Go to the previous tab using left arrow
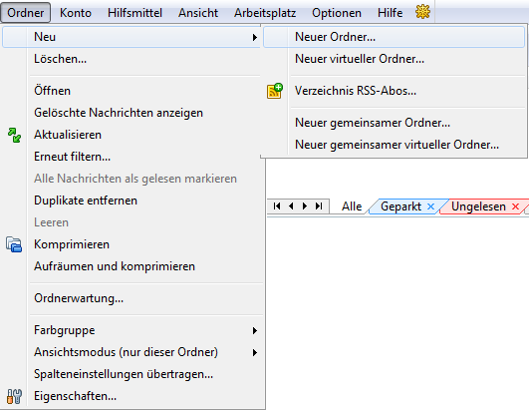Screen dimensions: 529x410 pos(291,206)
